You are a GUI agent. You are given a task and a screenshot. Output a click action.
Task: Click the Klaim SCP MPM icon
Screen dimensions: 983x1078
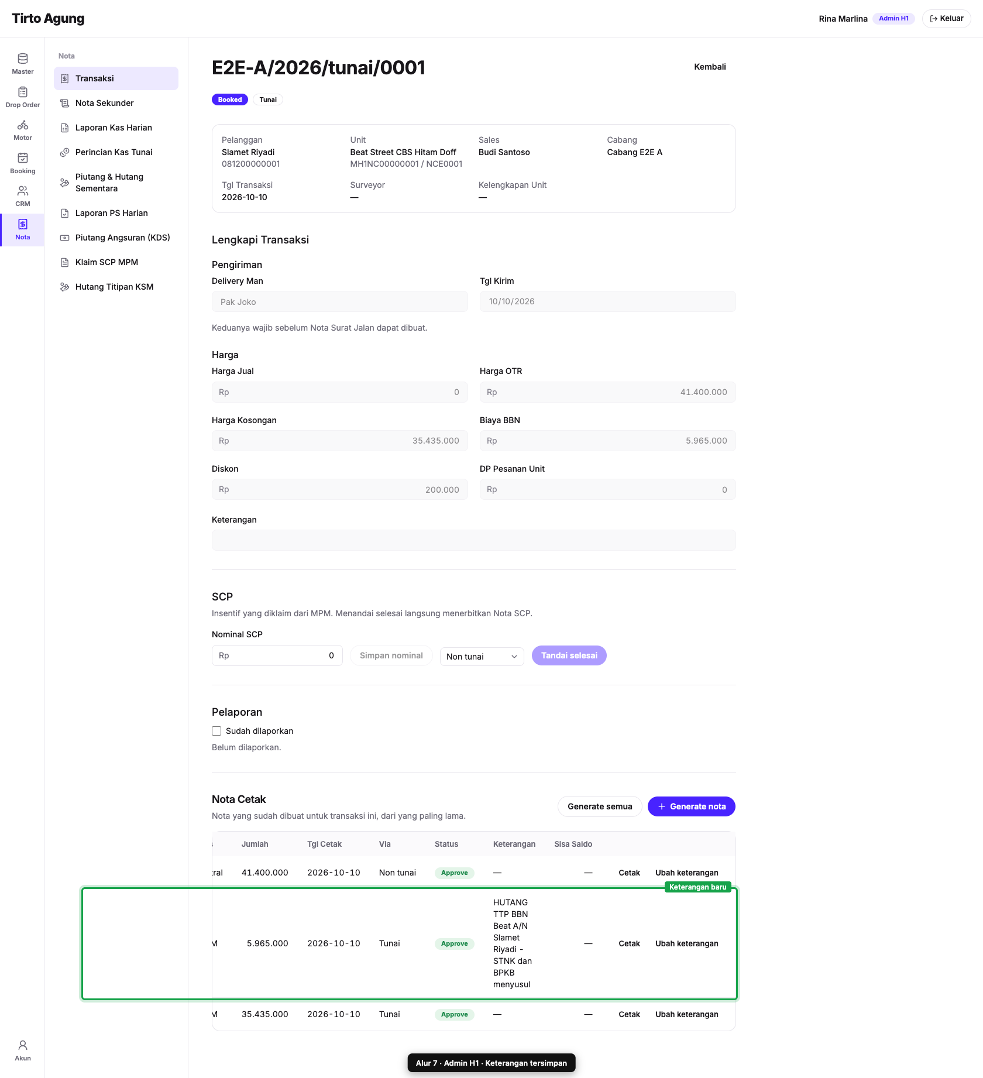click(65, 262)
